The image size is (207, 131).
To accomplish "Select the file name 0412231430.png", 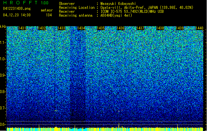I will (x=17, y=9).
